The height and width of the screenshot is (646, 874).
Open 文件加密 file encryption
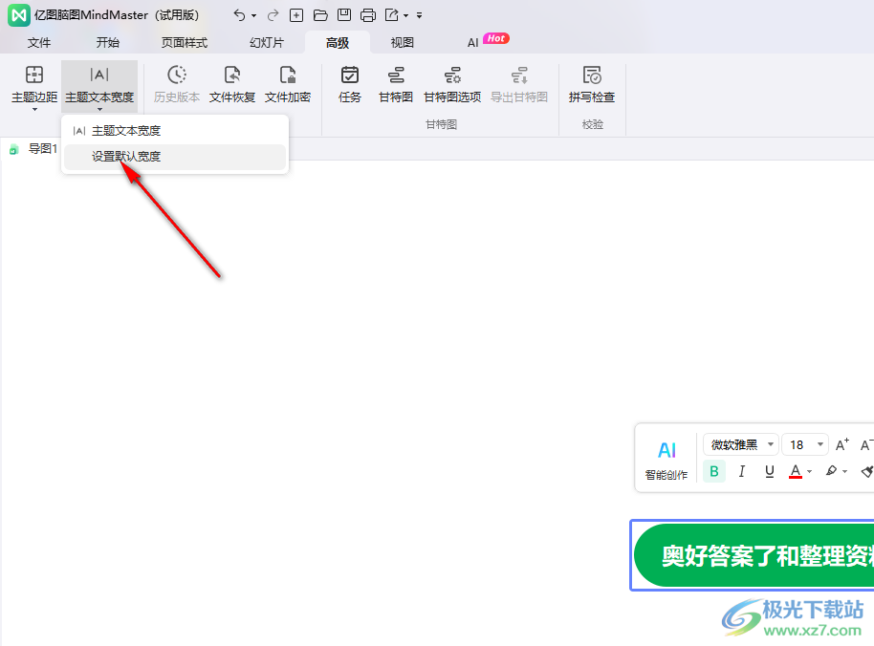[x=288, y=85]
